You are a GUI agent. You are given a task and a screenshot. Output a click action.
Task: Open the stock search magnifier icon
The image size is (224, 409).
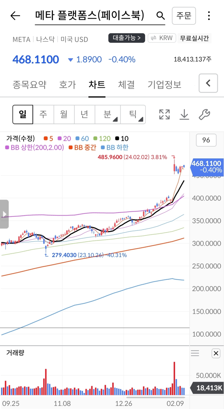pos(160,16)
